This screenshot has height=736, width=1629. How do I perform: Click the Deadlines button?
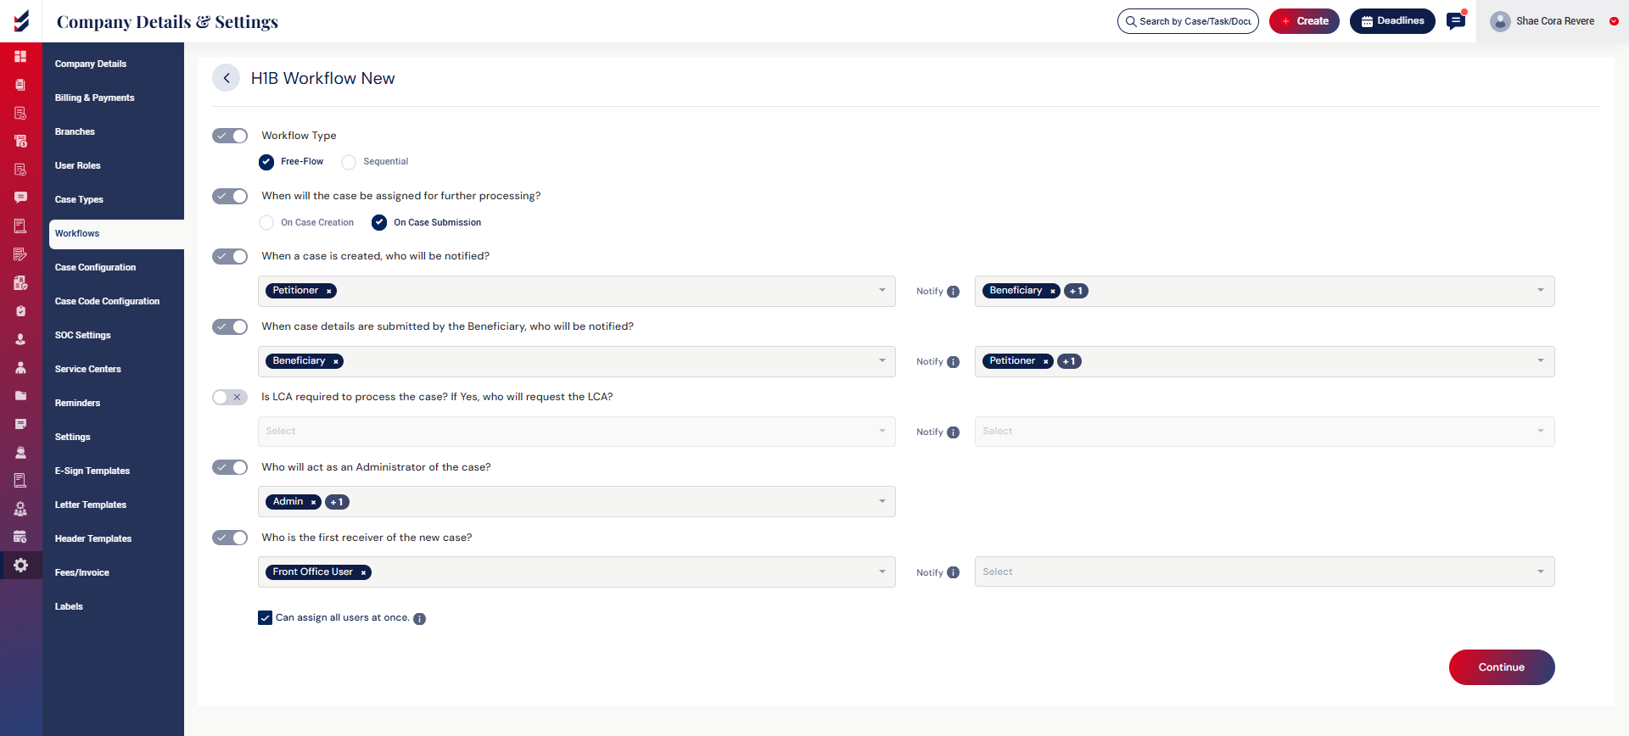point(1391,21)
